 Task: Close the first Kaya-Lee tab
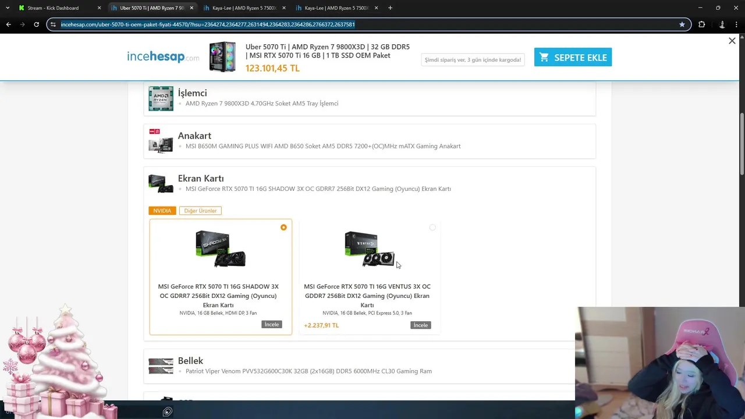coord(284,8)
